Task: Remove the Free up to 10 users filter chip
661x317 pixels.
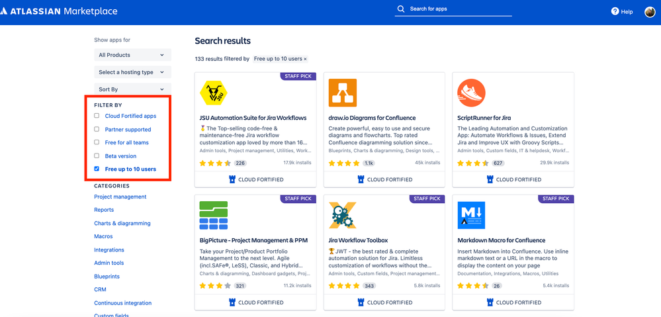Action: [305, 59]
